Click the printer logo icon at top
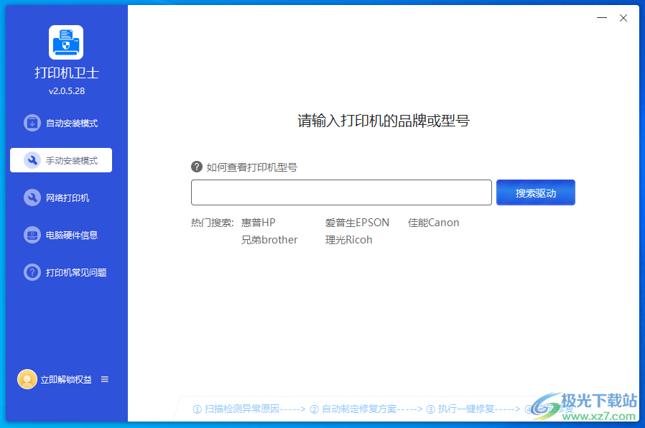This screenshot has width=645, height=428. pos(64,42)
